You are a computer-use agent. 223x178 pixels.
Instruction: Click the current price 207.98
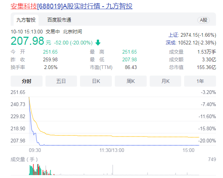(x=28, y=41)
